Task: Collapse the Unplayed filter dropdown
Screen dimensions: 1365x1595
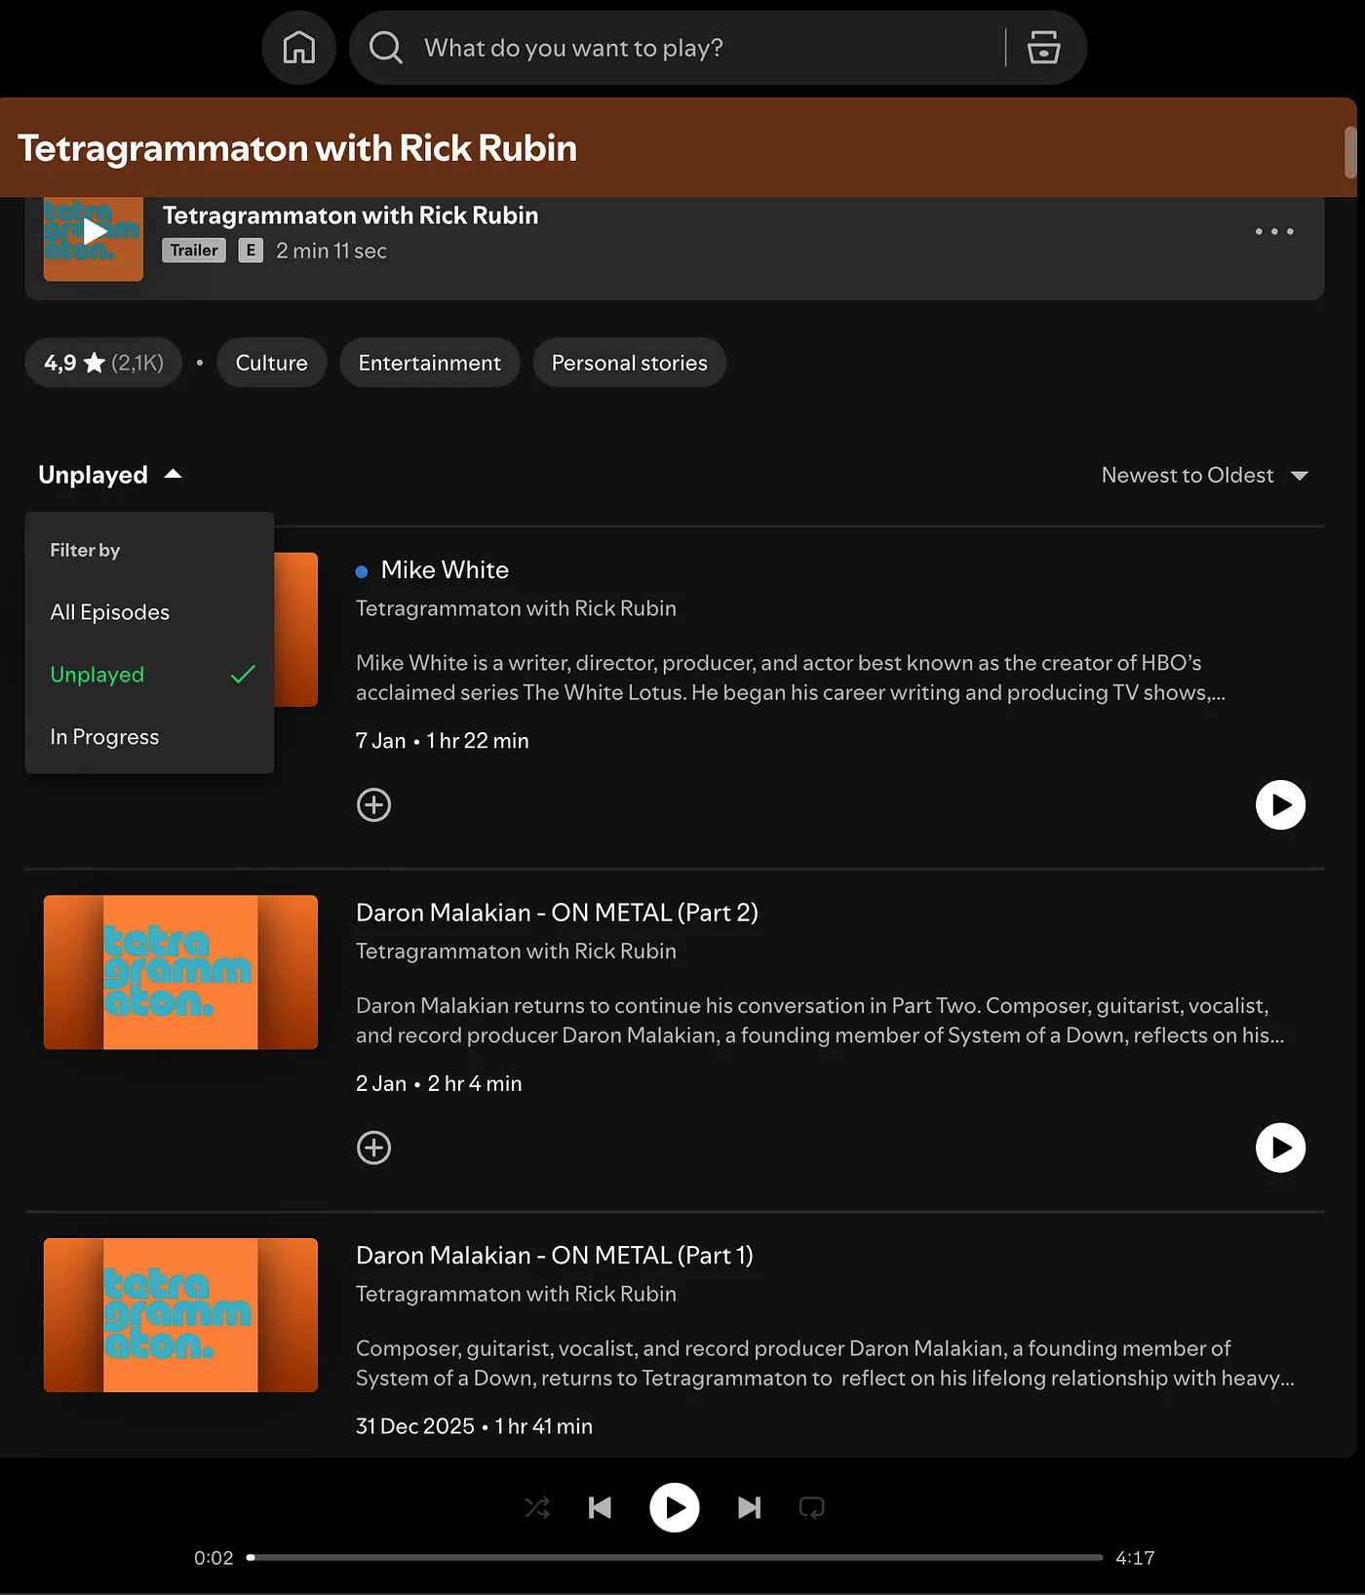Action: pos(110,475)
